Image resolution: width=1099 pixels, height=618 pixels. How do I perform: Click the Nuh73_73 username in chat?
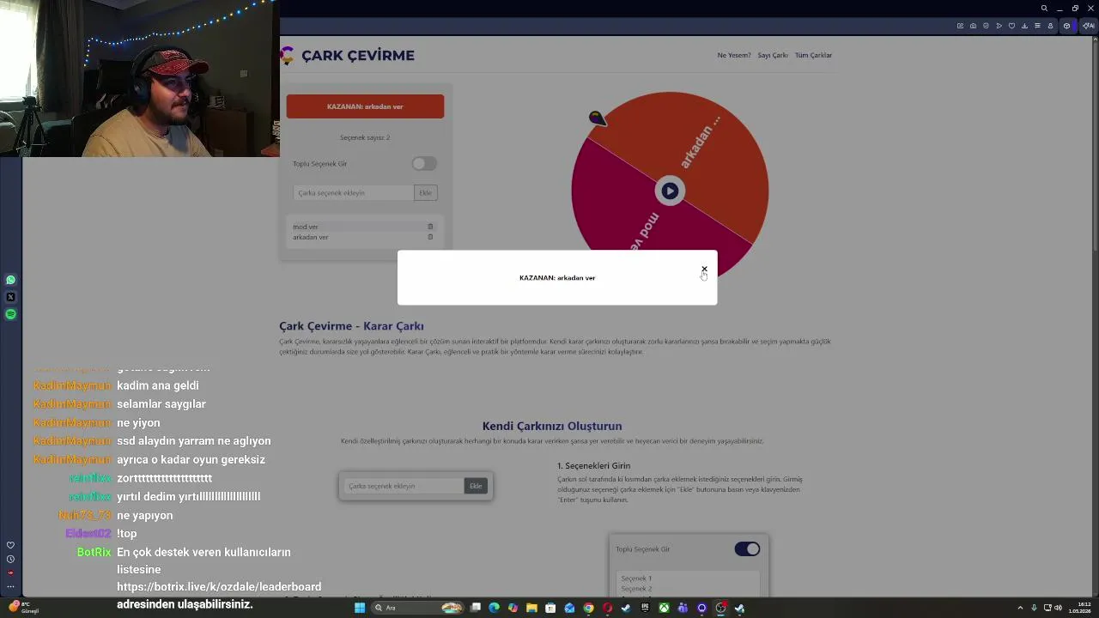tap(84, 515)
